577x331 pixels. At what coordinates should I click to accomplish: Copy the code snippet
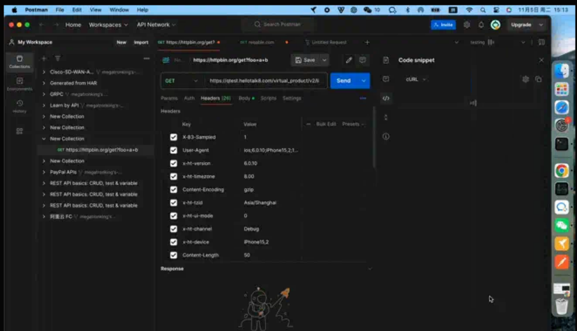click(538, 79)
